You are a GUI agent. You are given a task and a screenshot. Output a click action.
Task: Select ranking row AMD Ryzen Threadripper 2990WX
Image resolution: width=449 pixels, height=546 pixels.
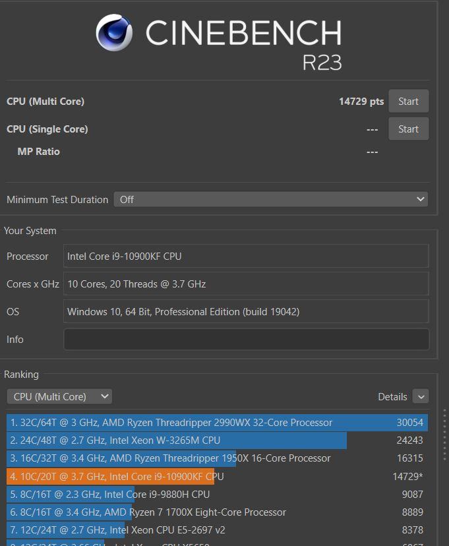(x=217, y=423)
